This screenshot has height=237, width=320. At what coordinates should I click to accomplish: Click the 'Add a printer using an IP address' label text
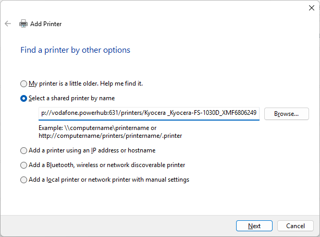[92, 150]
